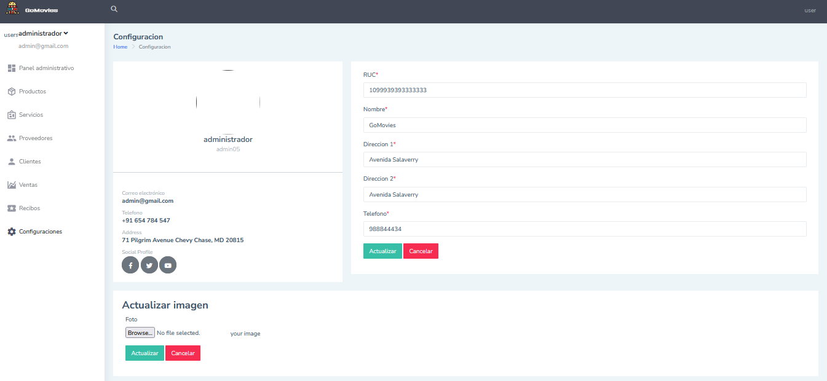The height and width of the screenshot is (381, 827).
Task: Click Actualizar button under Telefono field
Action: click(x=382, y=251)
